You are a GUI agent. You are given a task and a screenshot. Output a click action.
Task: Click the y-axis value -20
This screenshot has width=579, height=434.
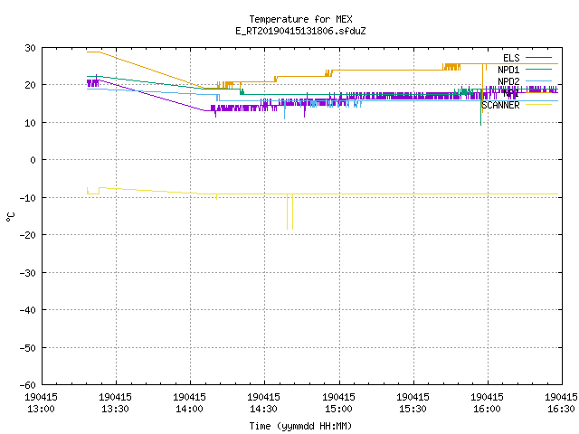click(x=28, y=235)
